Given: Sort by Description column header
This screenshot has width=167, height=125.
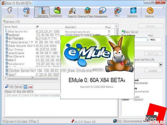Looking at the screenshot, I should [70, 27].
